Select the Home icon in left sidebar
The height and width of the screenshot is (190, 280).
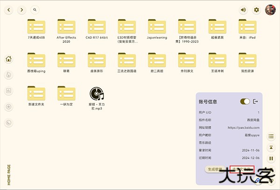coord(8,59)
